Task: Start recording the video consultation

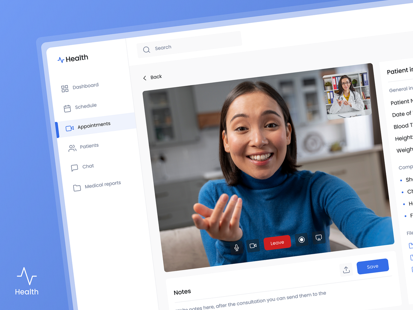Action: click(301, 240)
